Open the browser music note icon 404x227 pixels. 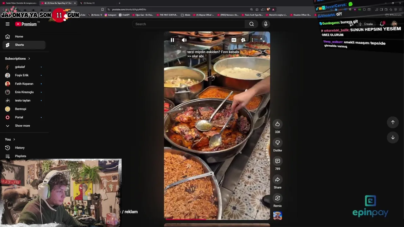[377, 9]
